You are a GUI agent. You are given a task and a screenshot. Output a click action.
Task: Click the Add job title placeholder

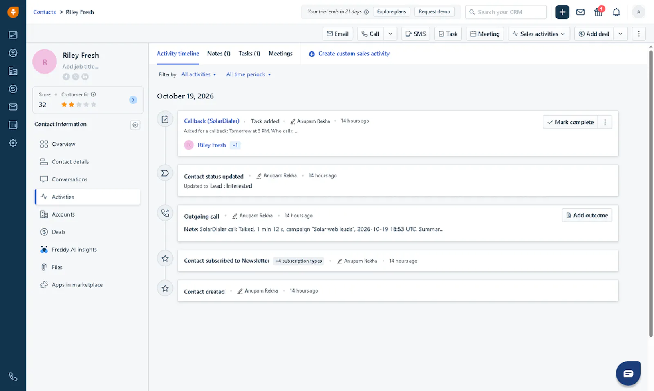[80, 67]
